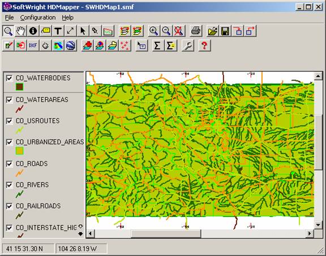The height and width of the screenshot is (256, 326).
Task: Click the map vertical scrollbar up arrow
Action: [x=318, y=76]
